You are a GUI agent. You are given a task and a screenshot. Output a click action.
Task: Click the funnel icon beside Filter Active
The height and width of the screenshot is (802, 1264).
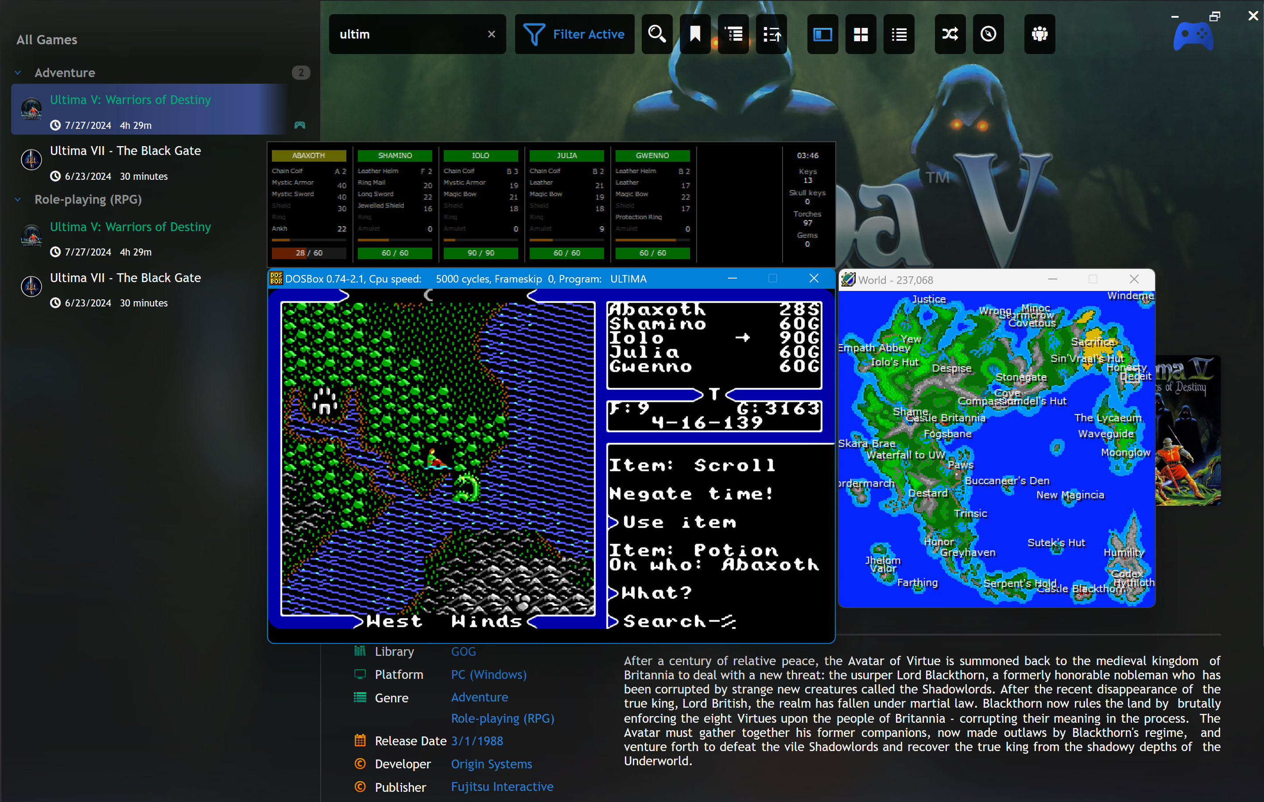(x=534, y=35)
